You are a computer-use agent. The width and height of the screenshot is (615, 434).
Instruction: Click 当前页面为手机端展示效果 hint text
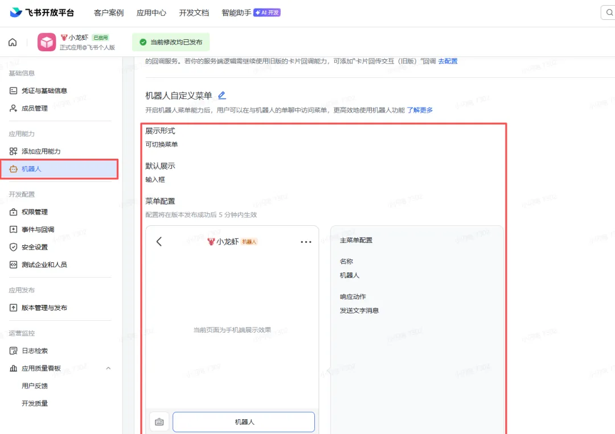click(x=232, y=330)
